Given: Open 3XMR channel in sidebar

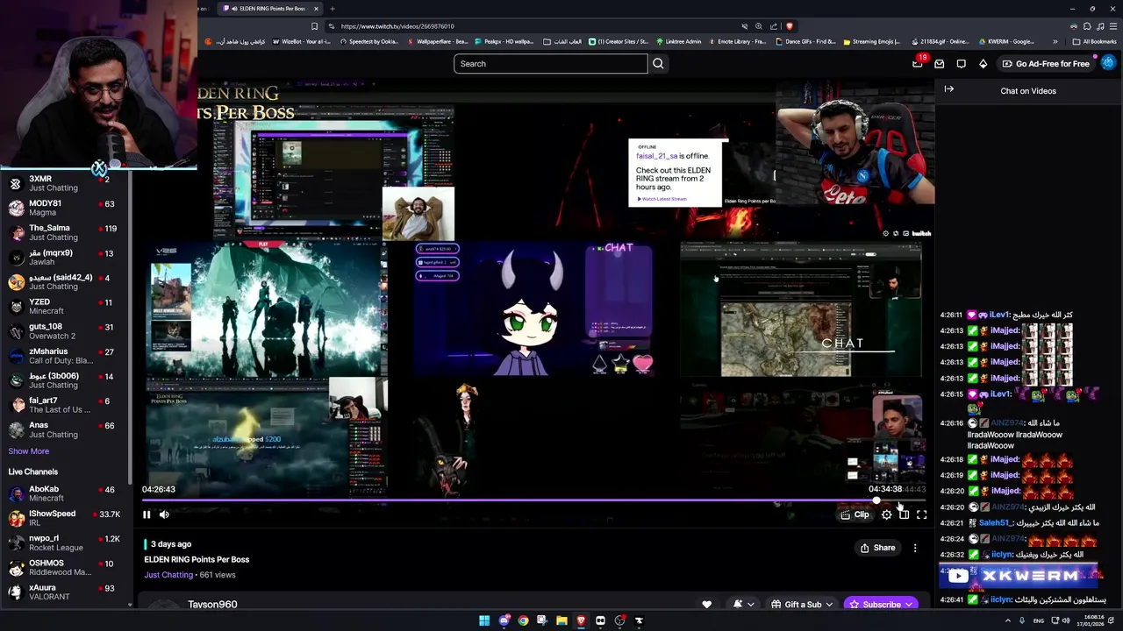Looking at the screenshot, I should click(x=65, y=182).
